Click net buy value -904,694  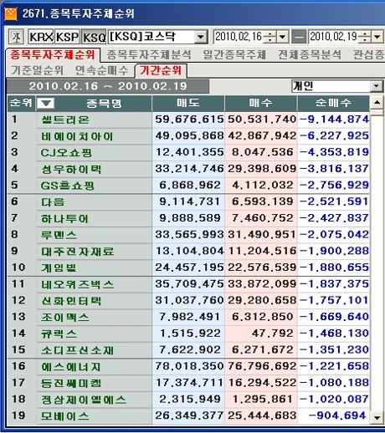tap(337, 415)
